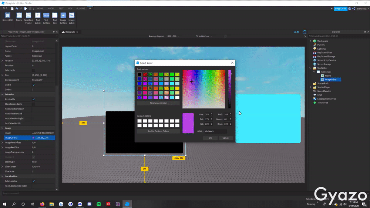Insert a Scrolling Frame element
This screenshot has width=370, height=208.
[x=28, y=18]
